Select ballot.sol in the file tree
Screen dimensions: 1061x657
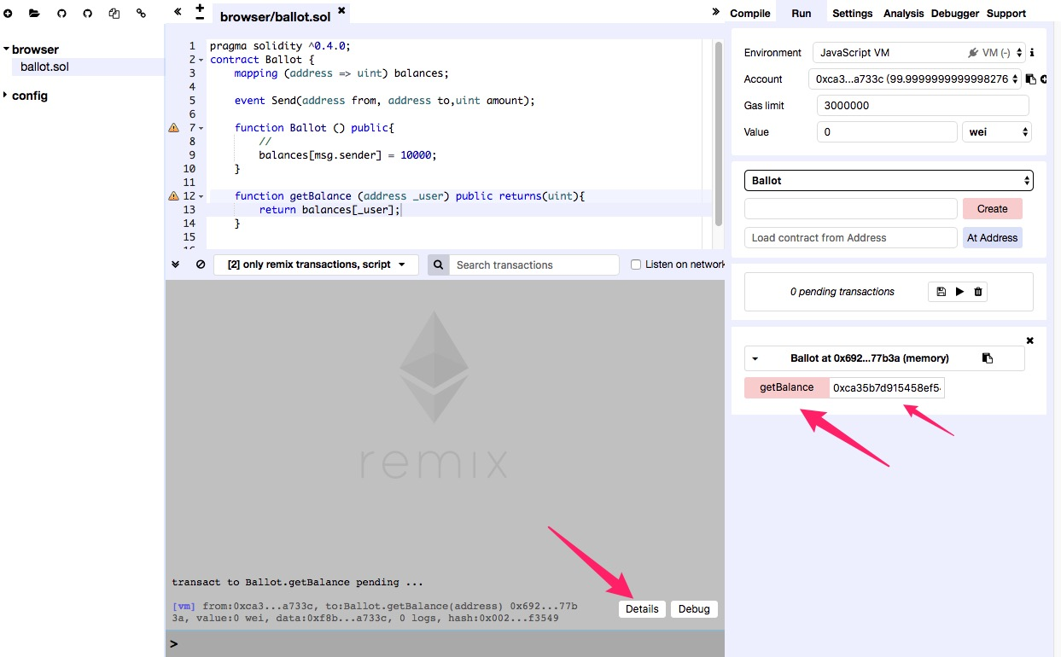point(44,67)
